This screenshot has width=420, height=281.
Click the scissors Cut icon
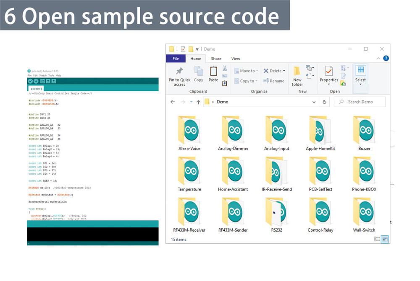pos(225,68)
